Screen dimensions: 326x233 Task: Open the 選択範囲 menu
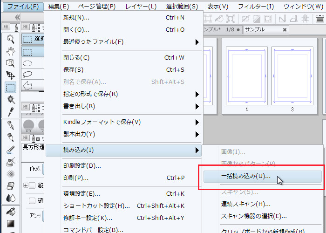[x=182, y=7]
